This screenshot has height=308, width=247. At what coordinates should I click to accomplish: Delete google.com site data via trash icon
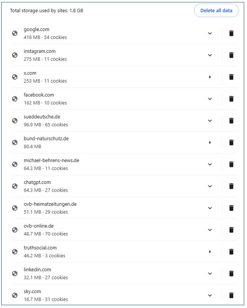coord(231,33)
